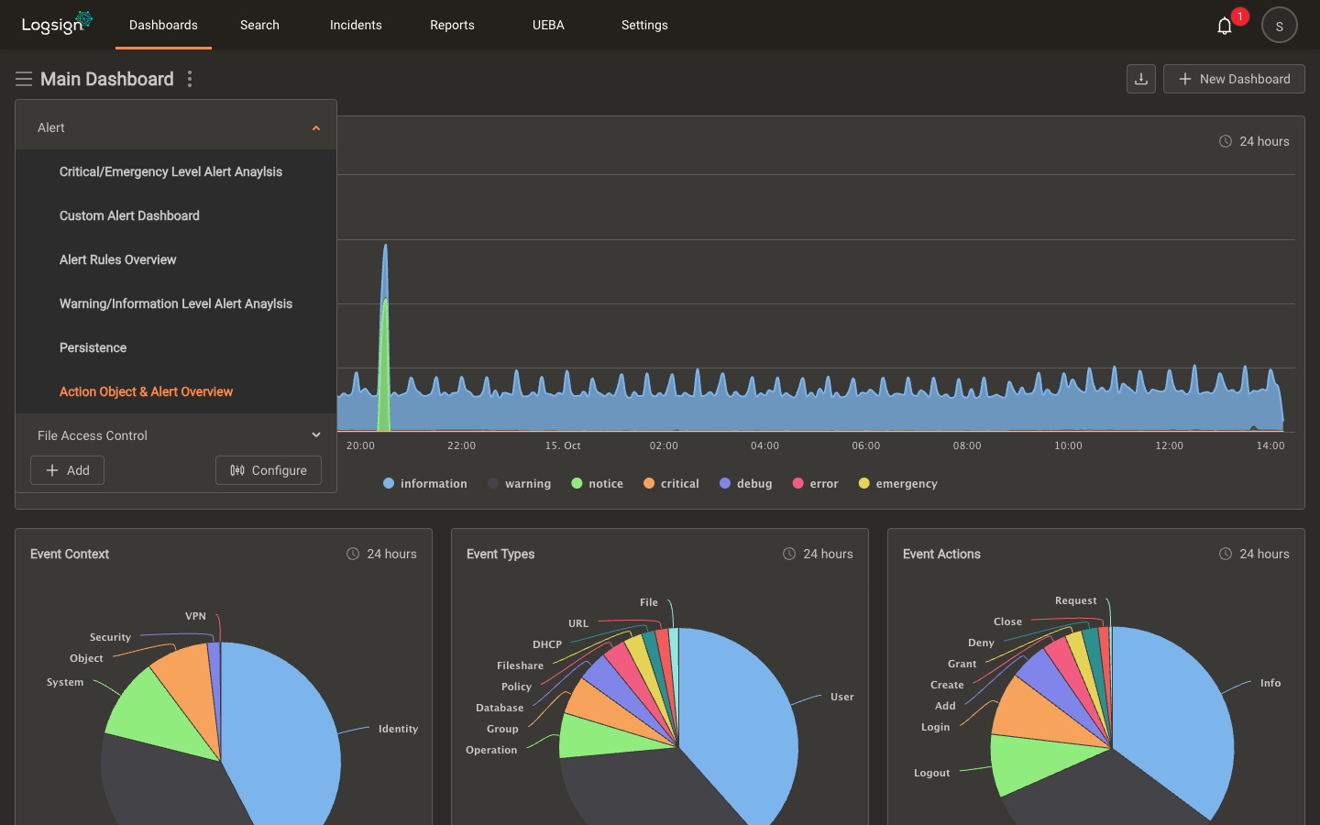
Task: Select Action Object & Alert Overview
Action: (176, 391)
